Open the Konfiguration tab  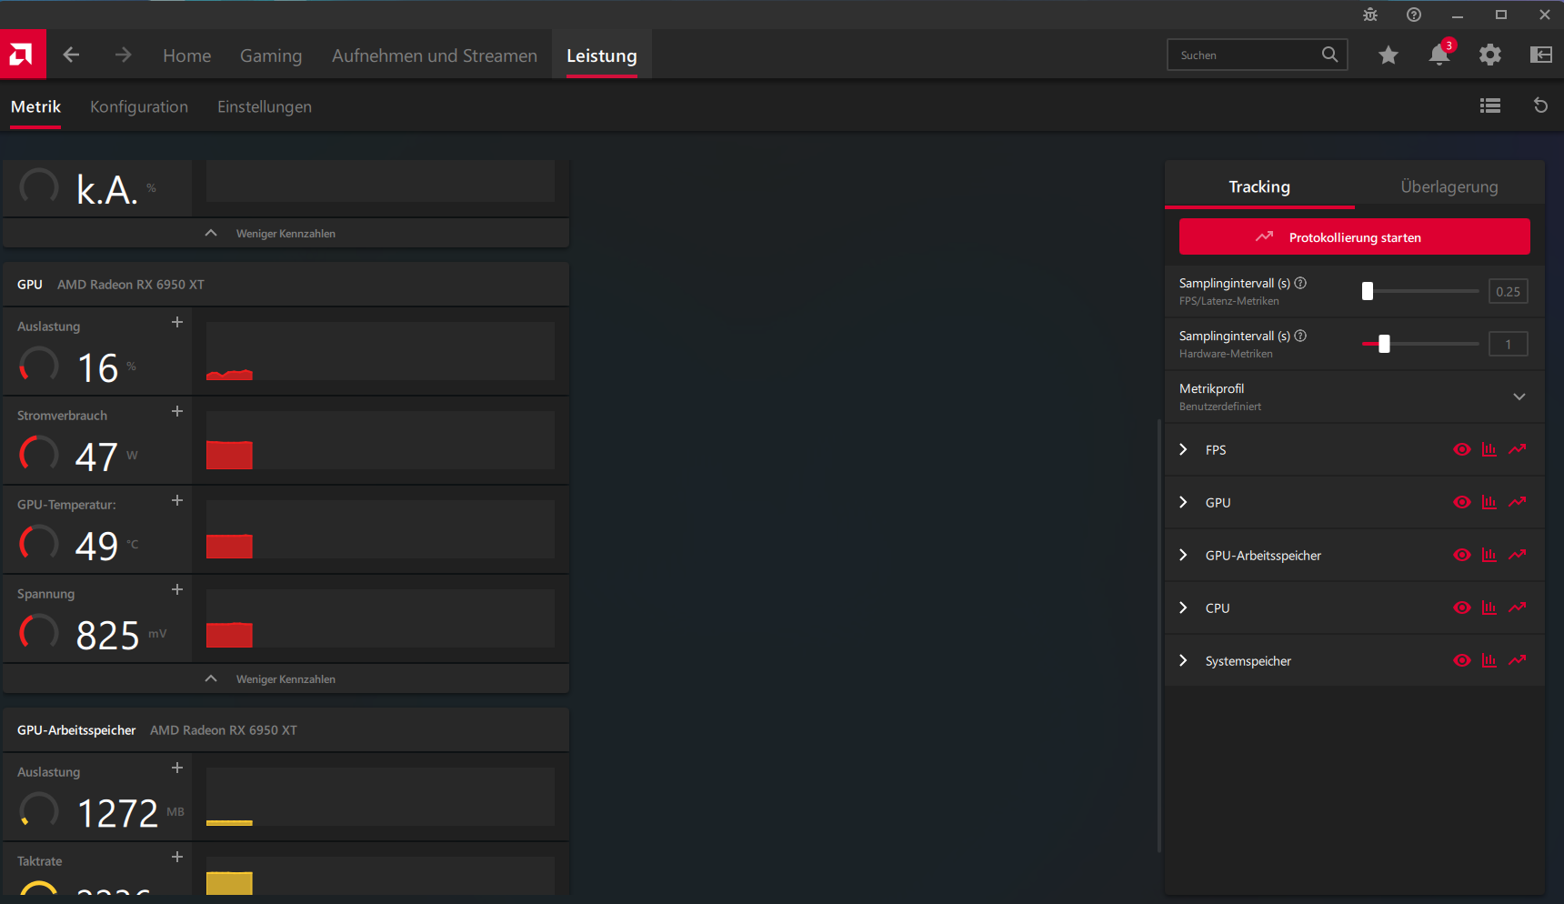pos(138,106)
